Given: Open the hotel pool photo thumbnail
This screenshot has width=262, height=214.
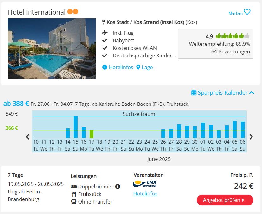Looking at the screenshot, I should (52, 49).
